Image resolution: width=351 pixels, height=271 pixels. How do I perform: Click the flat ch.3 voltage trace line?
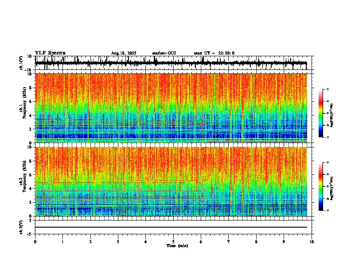click(171, 227)
